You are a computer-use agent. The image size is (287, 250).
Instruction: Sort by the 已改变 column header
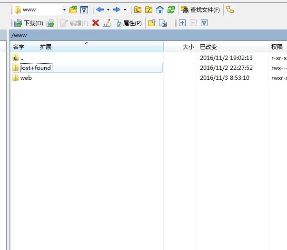(232, 47)
